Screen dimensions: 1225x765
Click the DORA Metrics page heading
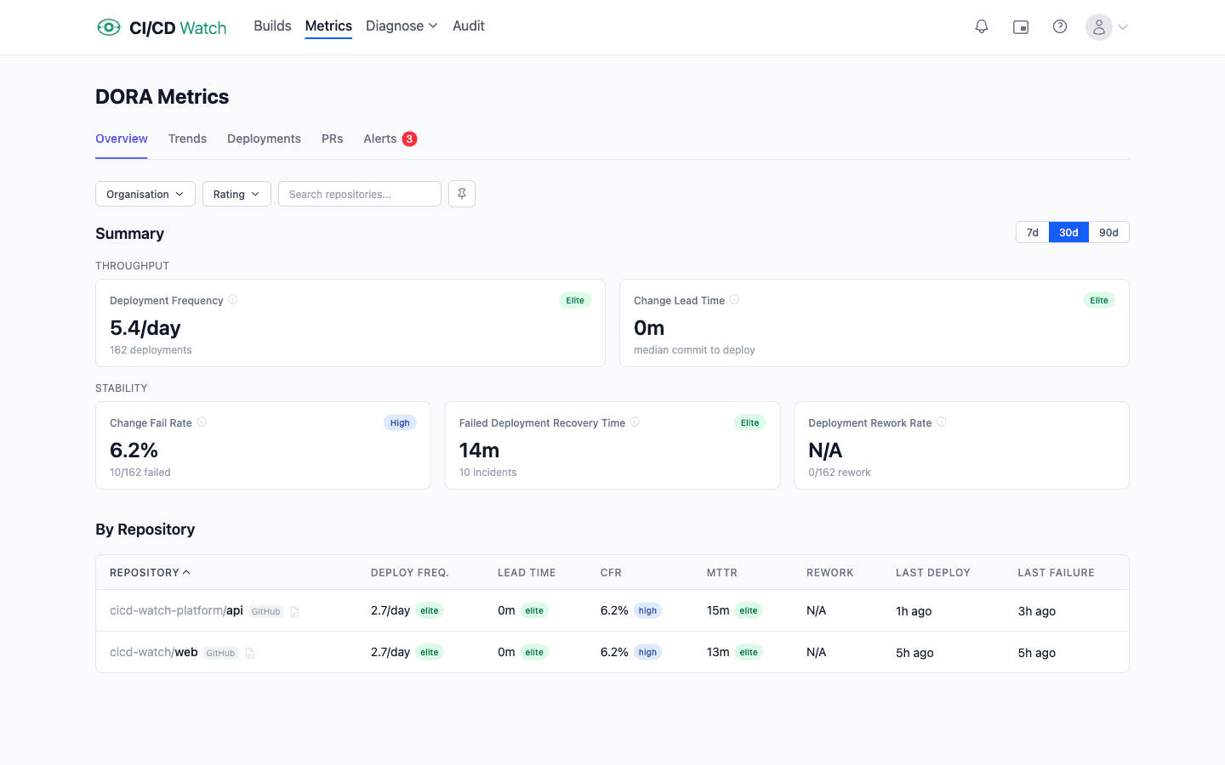(x=162, y=97)
